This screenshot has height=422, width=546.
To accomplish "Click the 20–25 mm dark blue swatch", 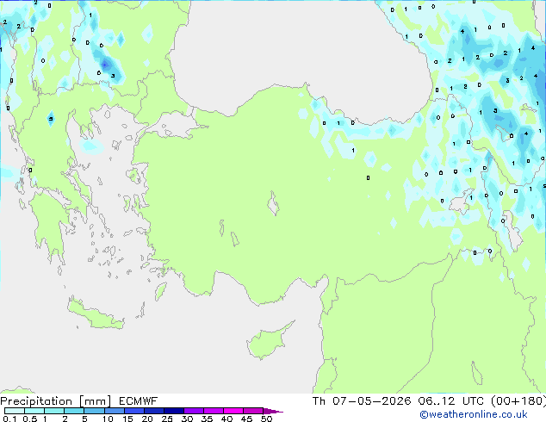I will point(153,411).
